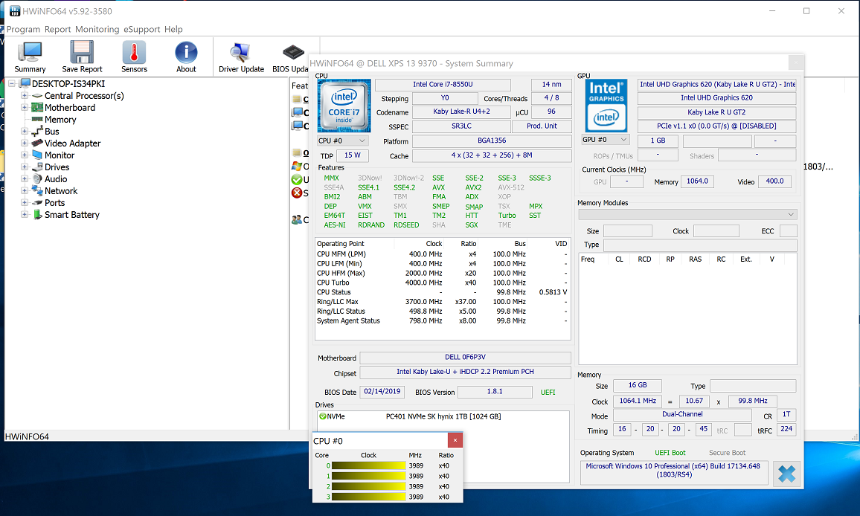Select the Memory module icon in the tree
The image size is (860, 516).
tap(37, 119)
